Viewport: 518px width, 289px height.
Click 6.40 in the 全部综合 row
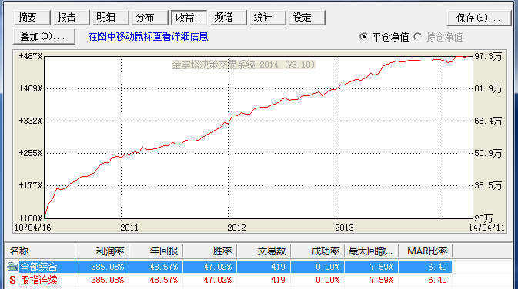437,267
